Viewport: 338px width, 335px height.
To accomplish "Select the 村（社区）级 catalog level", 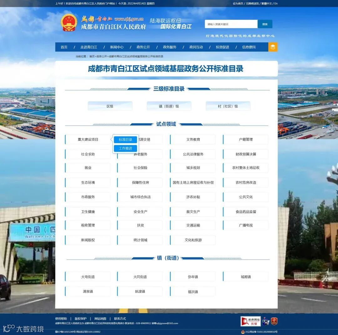I will 228,106.
